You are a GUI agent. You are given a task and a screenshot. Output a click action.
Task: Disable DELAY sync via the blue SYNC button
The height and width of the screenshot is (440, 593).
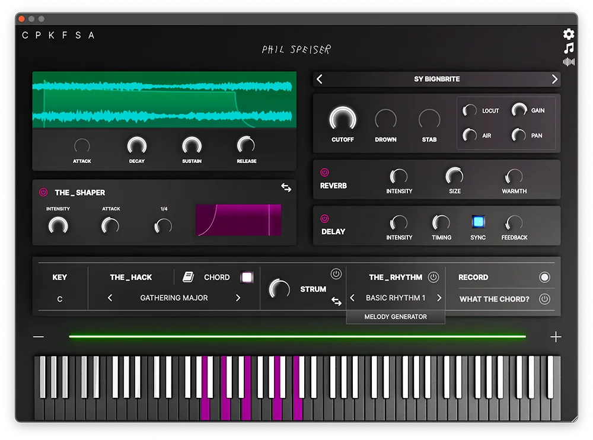[478, 222]
